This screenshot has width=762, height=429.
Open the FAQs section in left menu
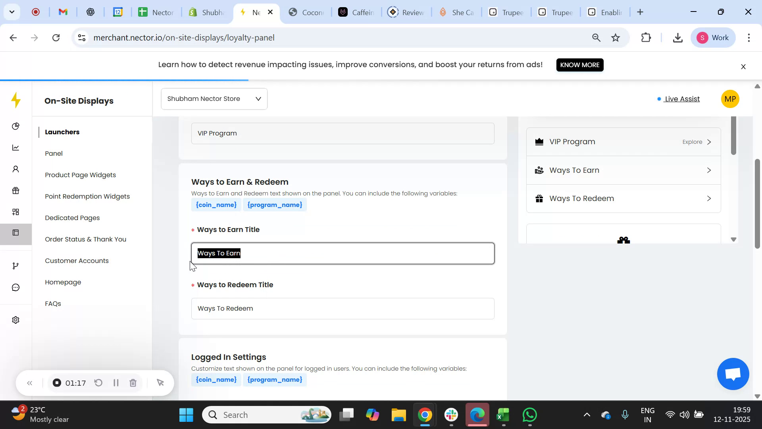click(x=52, y=303)
